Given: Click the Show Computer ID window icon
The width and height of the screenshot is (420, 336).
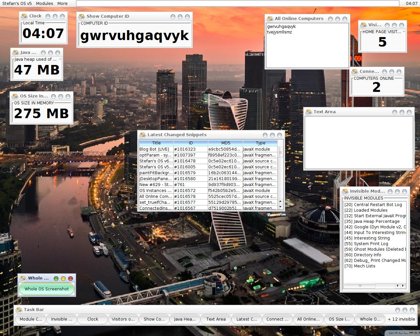Looking at the screenshot, I should pyautogui.click(x=81, y=17).
